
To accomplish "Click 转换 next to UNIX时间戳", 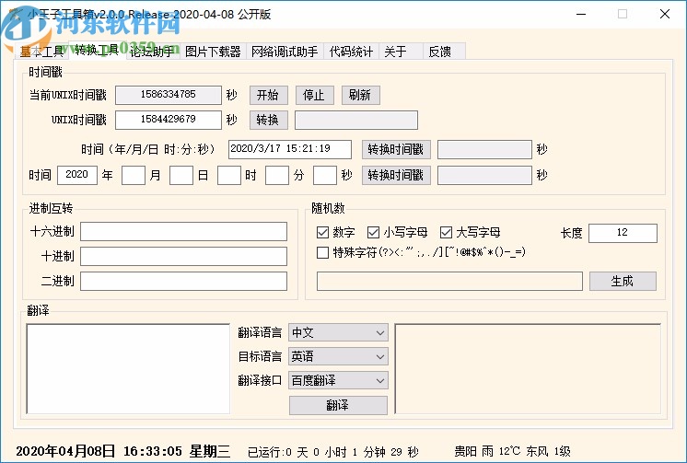I will [x=269, y=120].
